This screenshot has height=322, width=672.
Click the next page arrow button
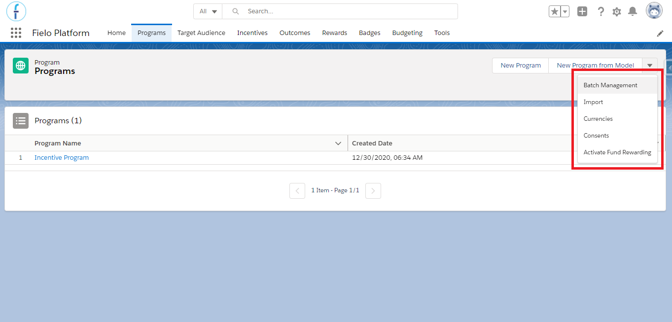point(373,190)
